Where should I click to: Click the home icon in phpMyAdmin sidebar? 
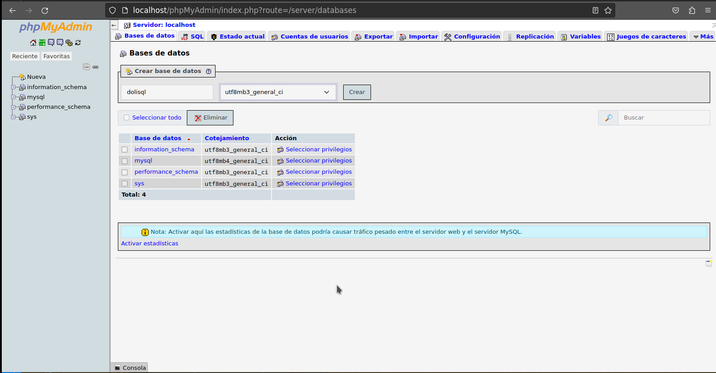[33, 43]
